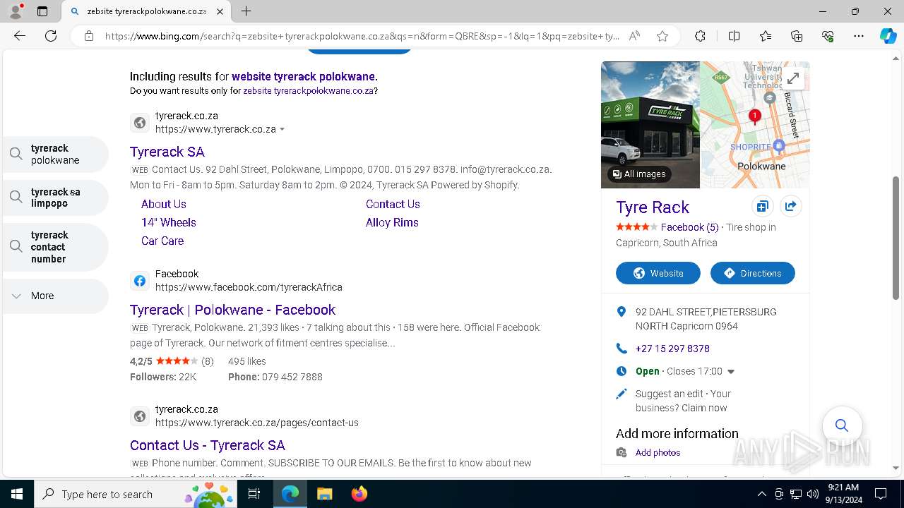Close the Bing search tab

[220, 11]
